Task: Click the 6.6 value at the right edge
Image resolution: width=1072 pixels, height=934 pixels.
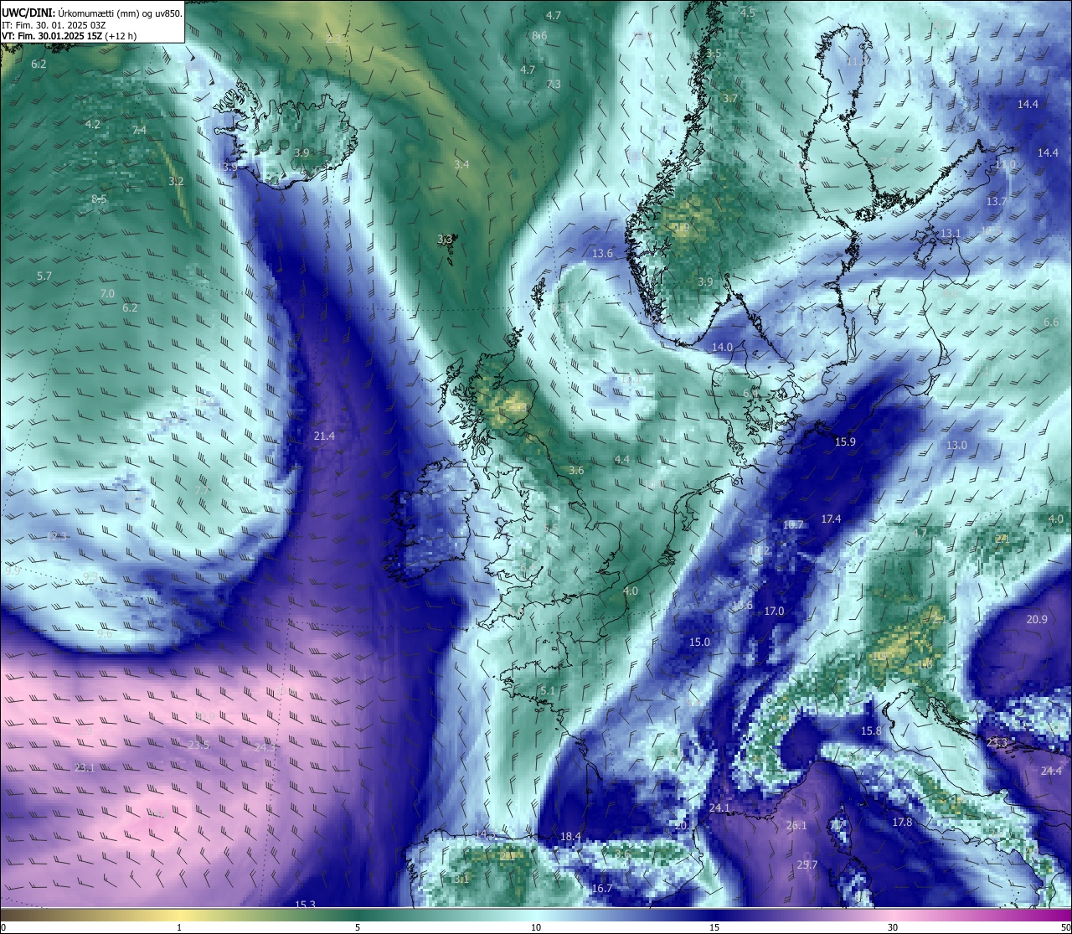Action: coord(1051,323)
